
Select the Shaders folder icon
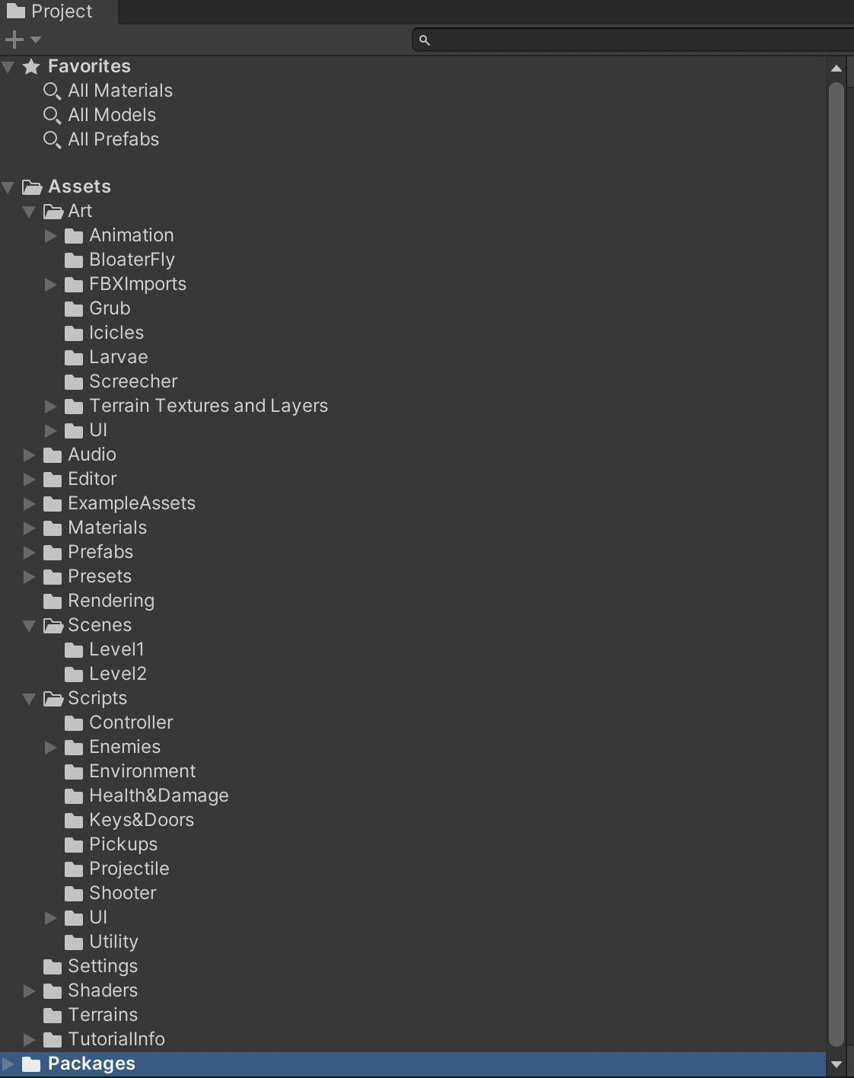pyautogui.click(x=53, y=991)
